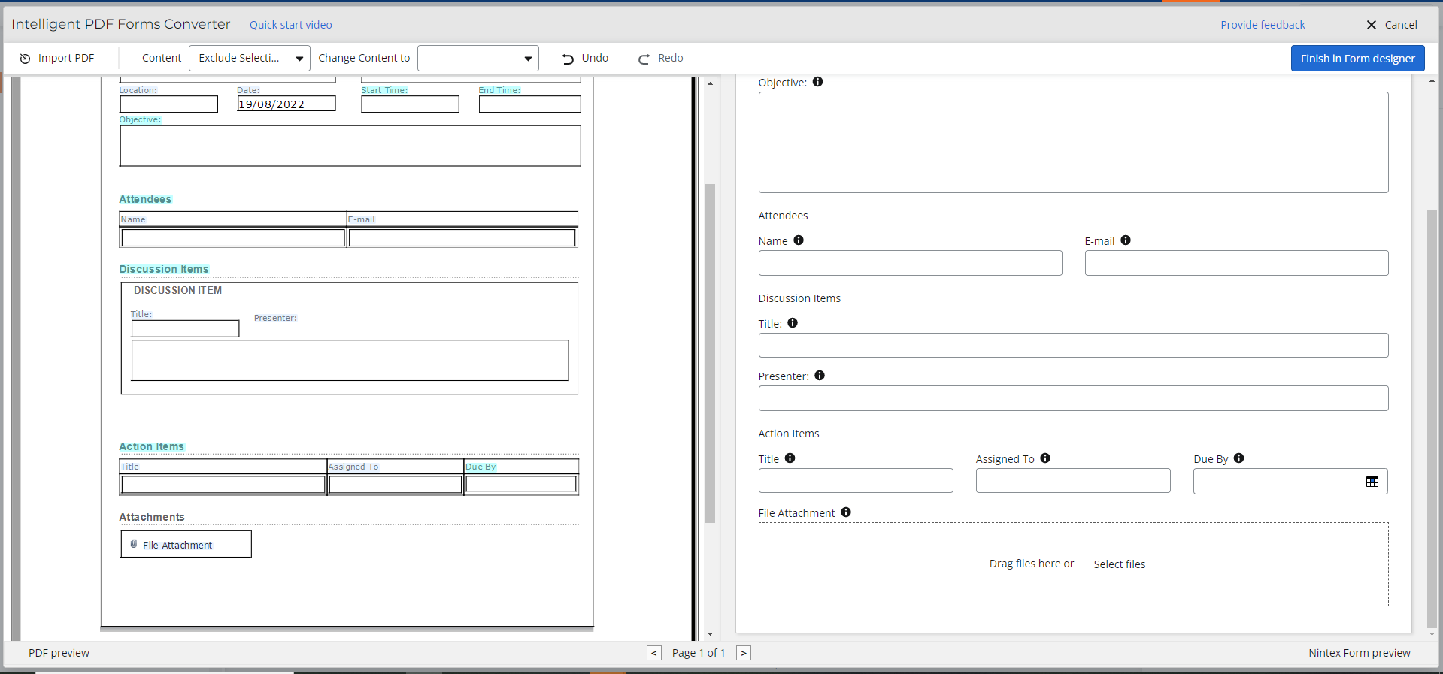
Task: Go to next PDF page button
Action: click(x=744, y=653)
